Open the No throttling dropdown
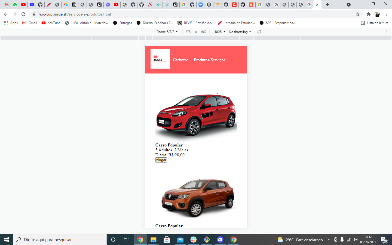The image size is (392, 245). [x=239, y=32]
